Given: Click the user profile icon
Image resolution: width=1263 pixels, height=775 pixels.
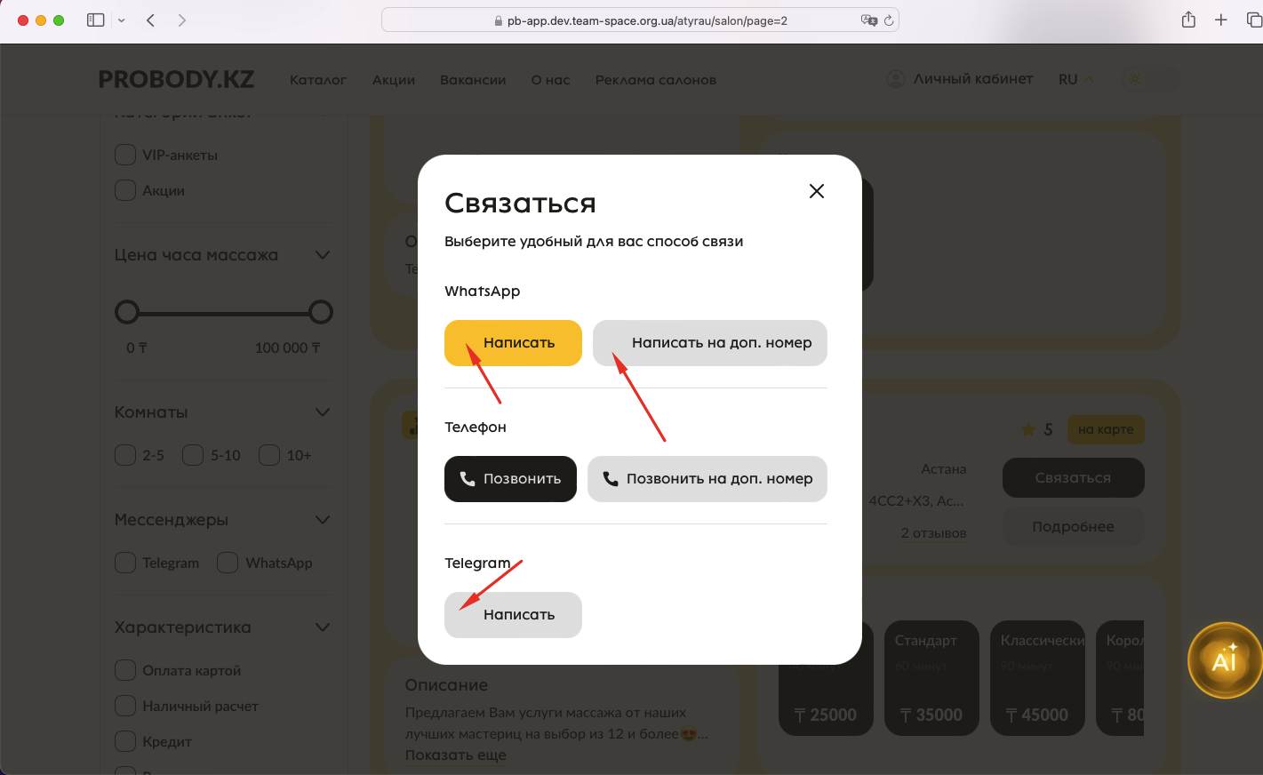Looking at the screenshot, I should 896,79.
